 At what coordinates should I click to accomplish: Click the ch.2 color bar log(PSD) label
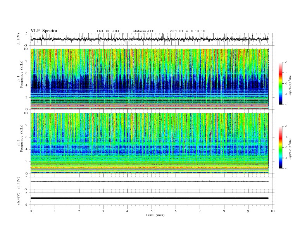[x=291, y=149]
